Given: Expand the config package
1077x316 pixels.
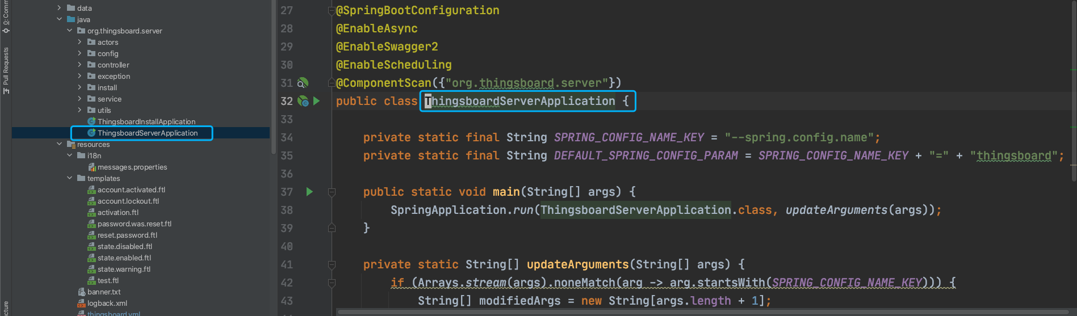Looking at the screenshot, I should [x=79, y=53].
